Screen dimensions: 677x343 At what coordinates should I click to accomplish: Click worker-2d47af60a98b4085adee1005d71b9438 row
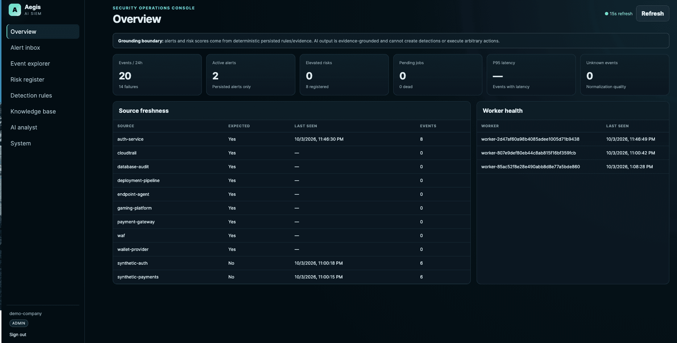(573, 139)
